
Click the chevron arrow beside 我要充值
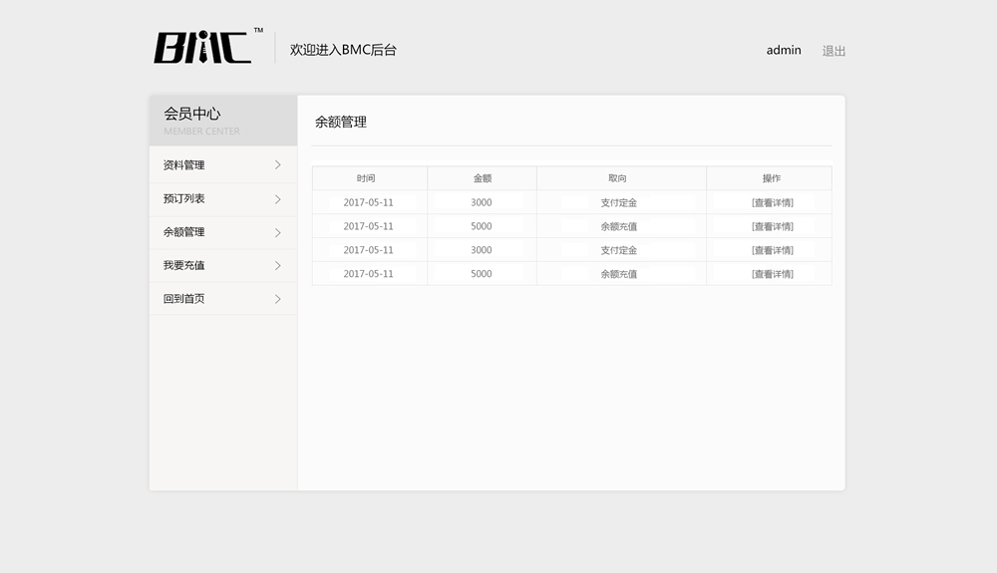click(277, 266)
